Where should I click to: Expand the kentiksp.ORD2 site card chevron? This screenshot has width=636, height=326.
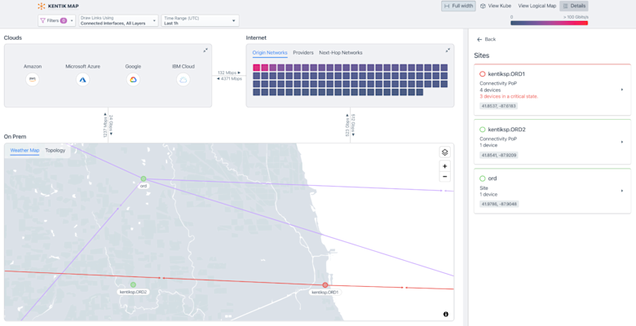coord(622,142)
